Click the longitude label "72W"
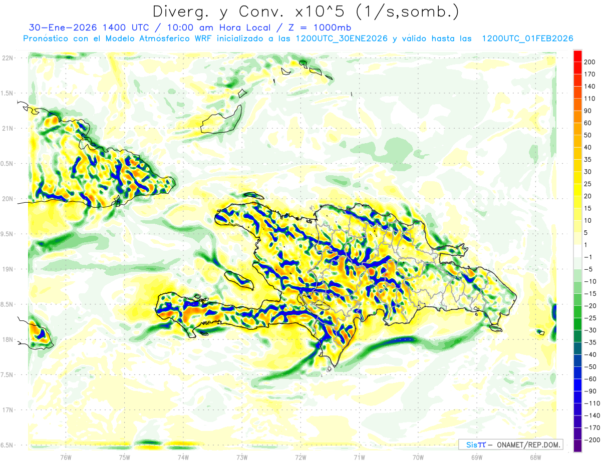Viewport: 601px width, 464px height. pyautogui.click(x=300, y=457)
